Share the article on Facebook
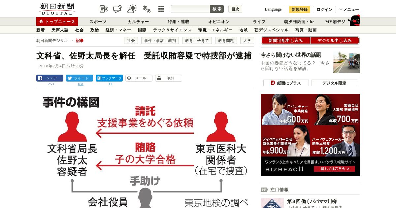The width and height of the screenshot is (396, 208). (50, 78)
